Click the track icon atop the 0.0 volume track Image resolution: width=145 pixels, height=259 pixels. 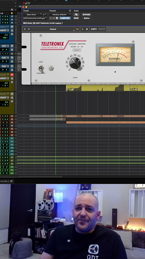click(x=12, y=94)
